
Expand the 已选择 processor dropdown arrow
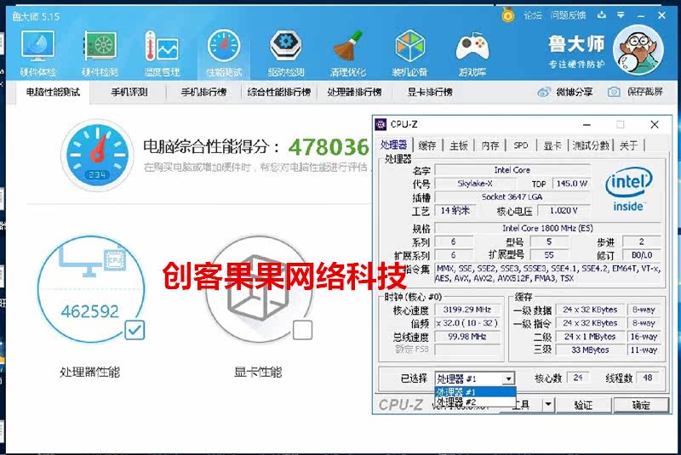[508, 378]
